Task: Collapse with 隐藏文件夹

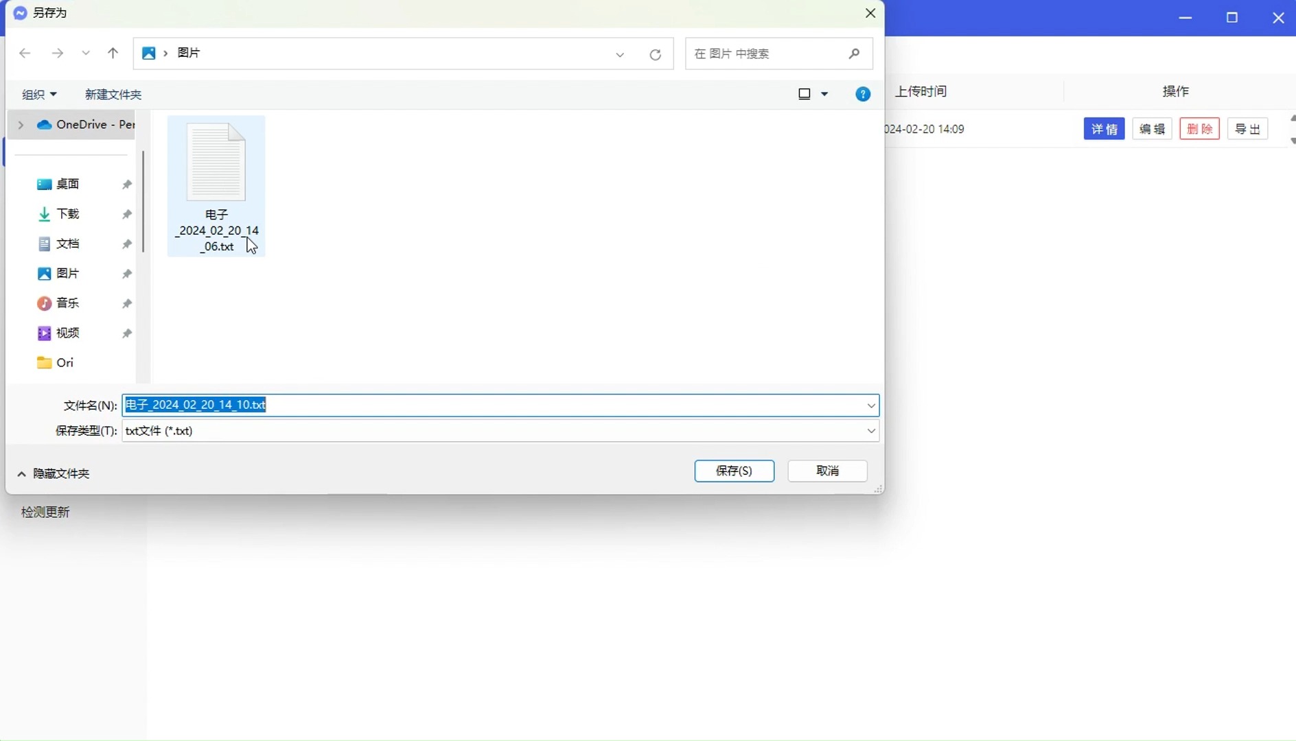Action: (x=54, y=473)
